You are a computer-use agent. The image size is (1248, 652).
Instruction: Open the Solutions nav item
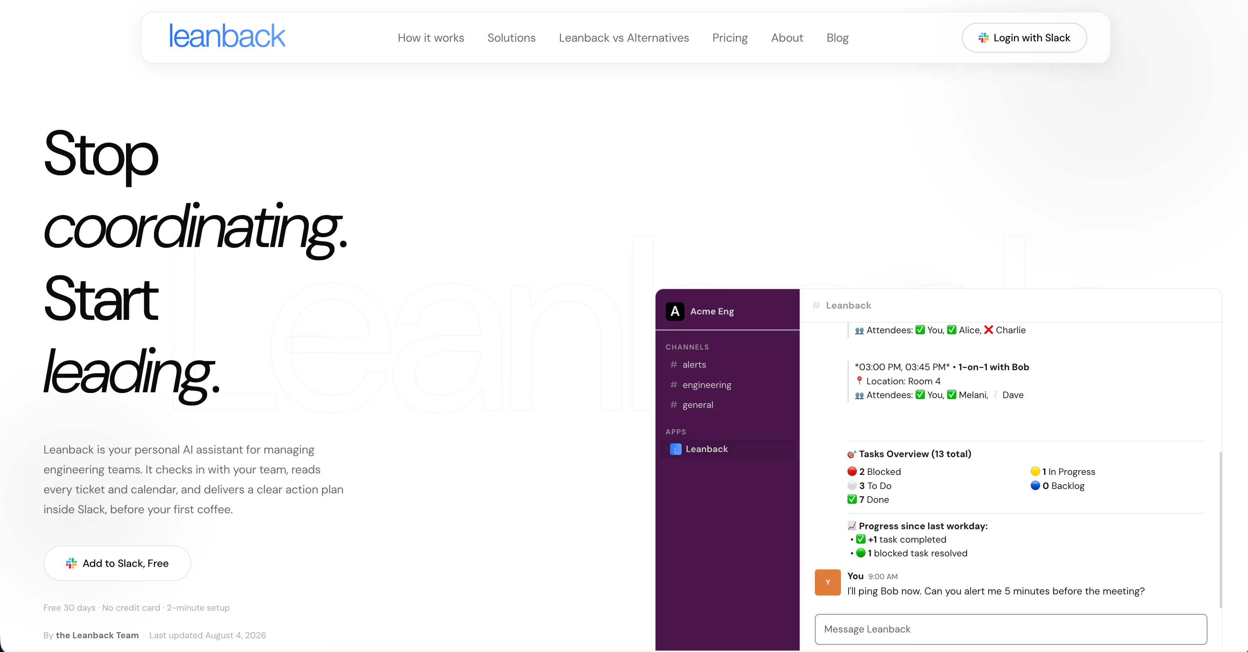(511, 38)
